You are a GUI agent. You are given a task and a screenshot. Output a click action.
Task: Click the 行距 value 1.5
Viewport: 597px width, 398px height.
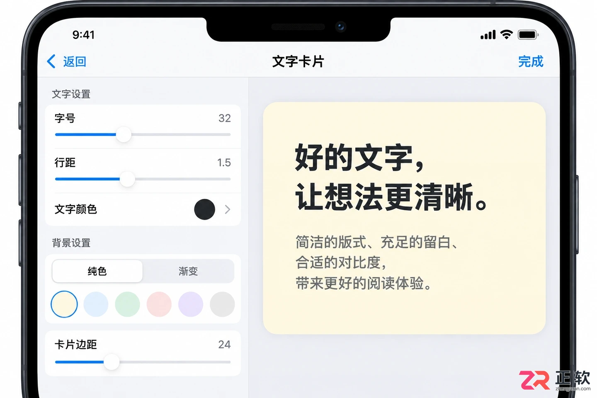click(x=224, y=163)
